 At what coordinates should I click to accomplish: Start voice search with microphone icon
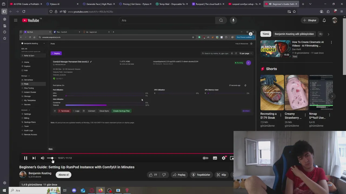[x=233, y=20]
